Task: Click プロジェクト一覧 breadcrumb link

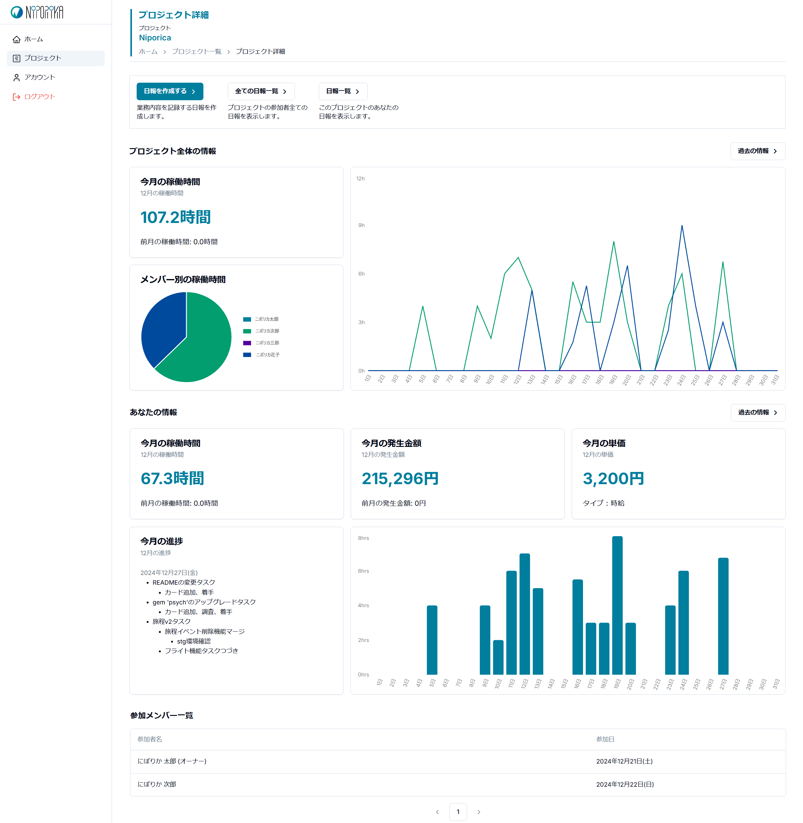Action: (x=197, y=51)
